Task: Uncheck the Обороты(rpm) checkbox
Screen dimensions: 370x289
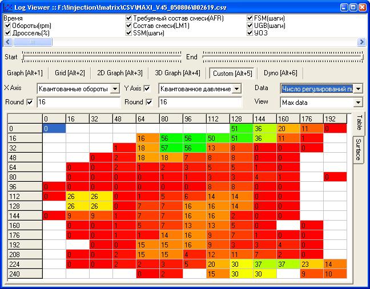Action: coord(7,26)
